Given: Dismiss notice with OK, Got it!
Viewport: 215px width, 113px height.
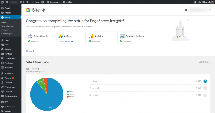Looking at the screenshot, I should point(30,51).
